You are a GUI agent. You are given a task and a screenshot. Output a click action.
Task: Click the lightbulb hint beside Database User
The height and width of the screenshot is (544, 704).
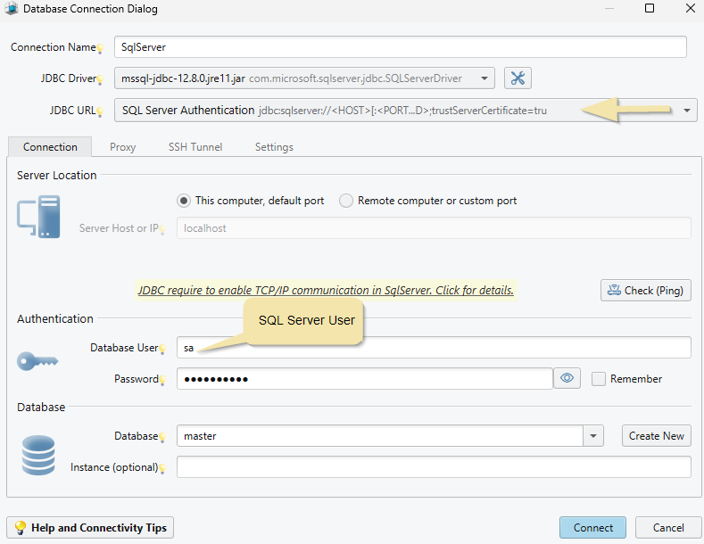pyautogui.click(x=163, y=350)
